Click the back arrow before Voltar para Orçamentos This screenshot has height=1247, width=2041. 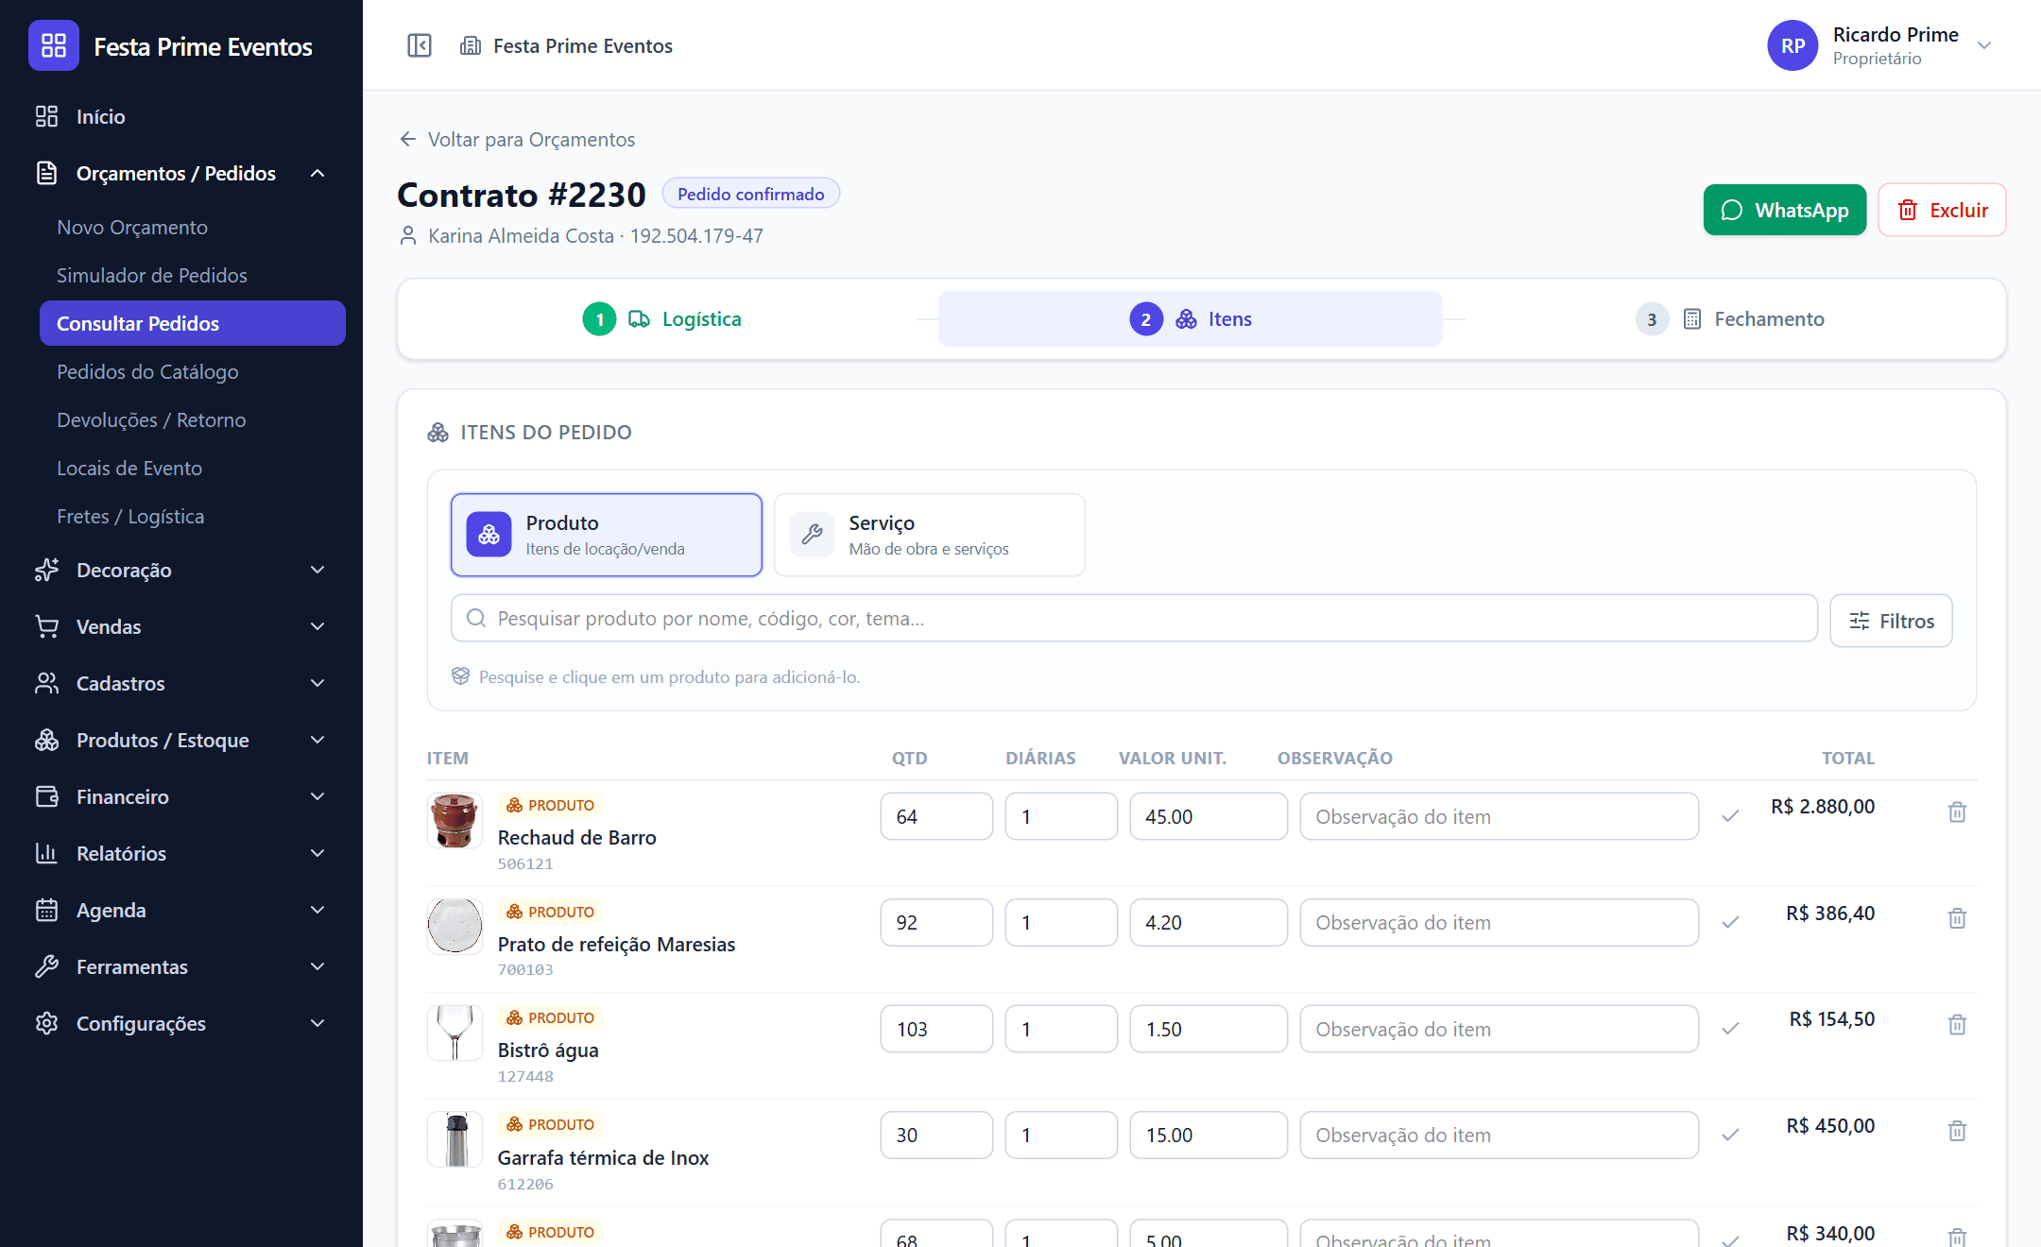408,139
